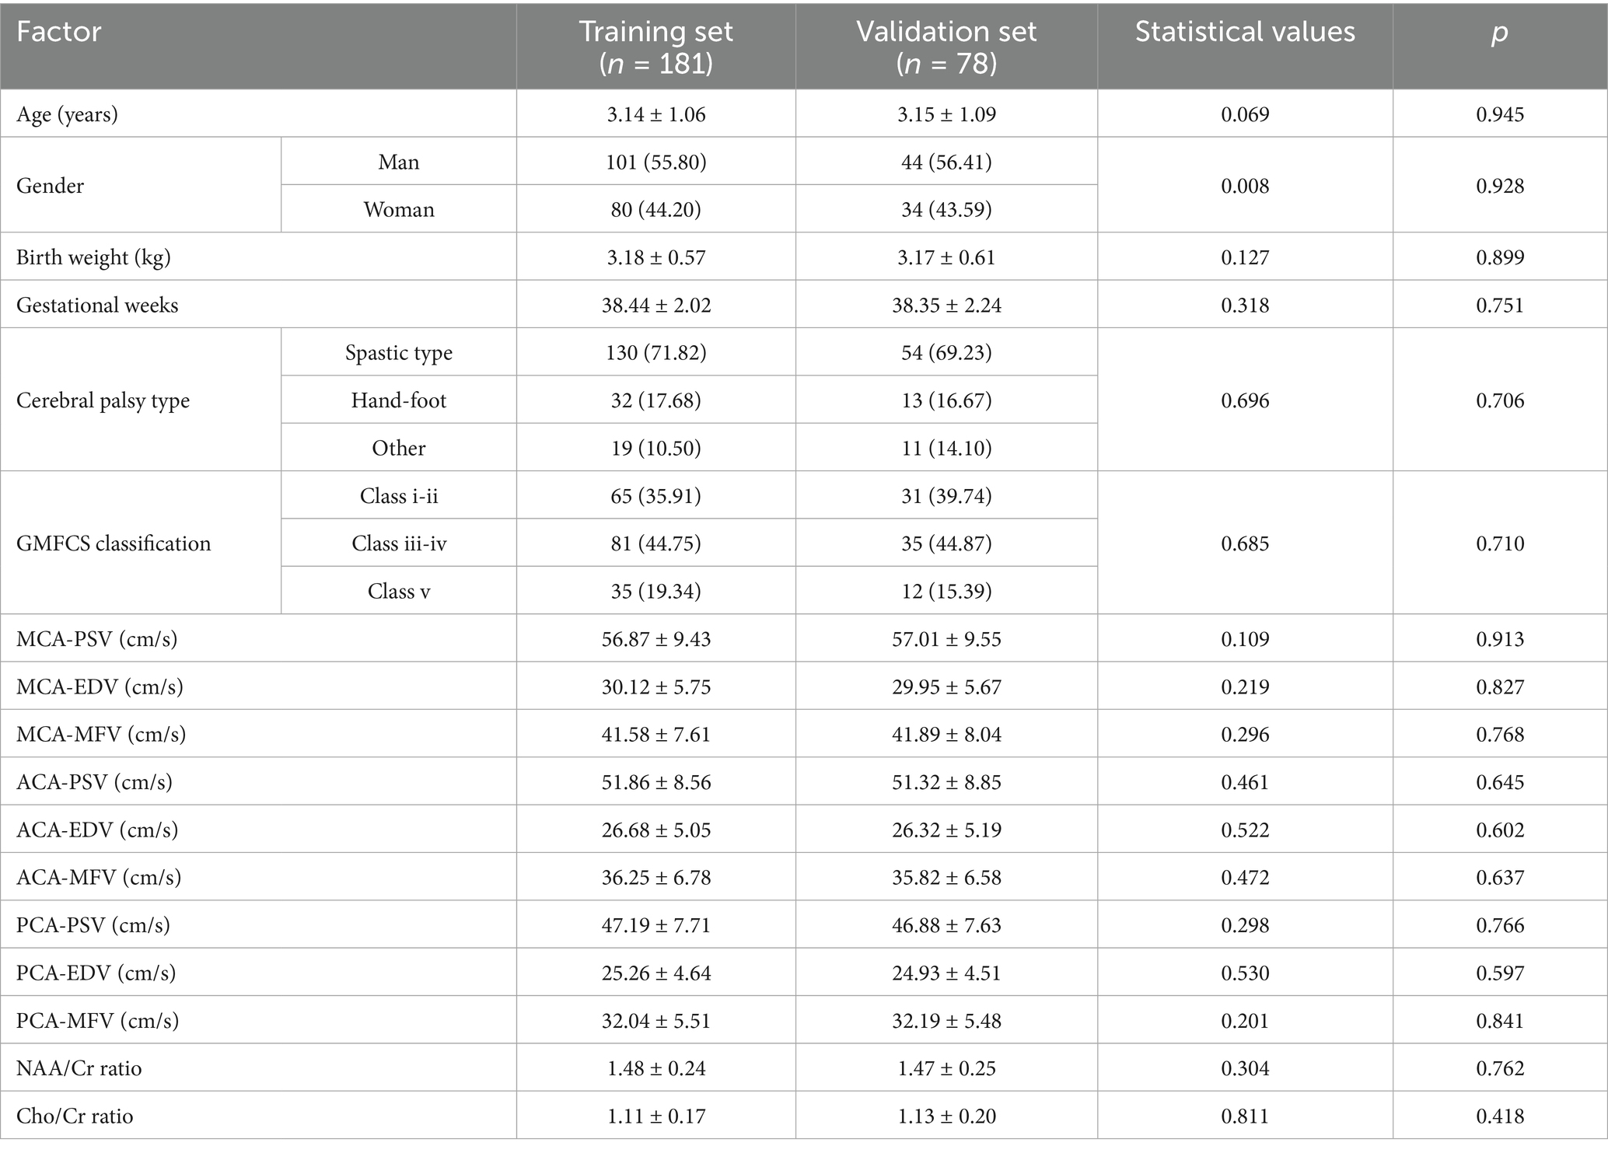Select the ACA-MFV (cm/s) row label
Screen dimensions: 1608x1153
[99, 878]
